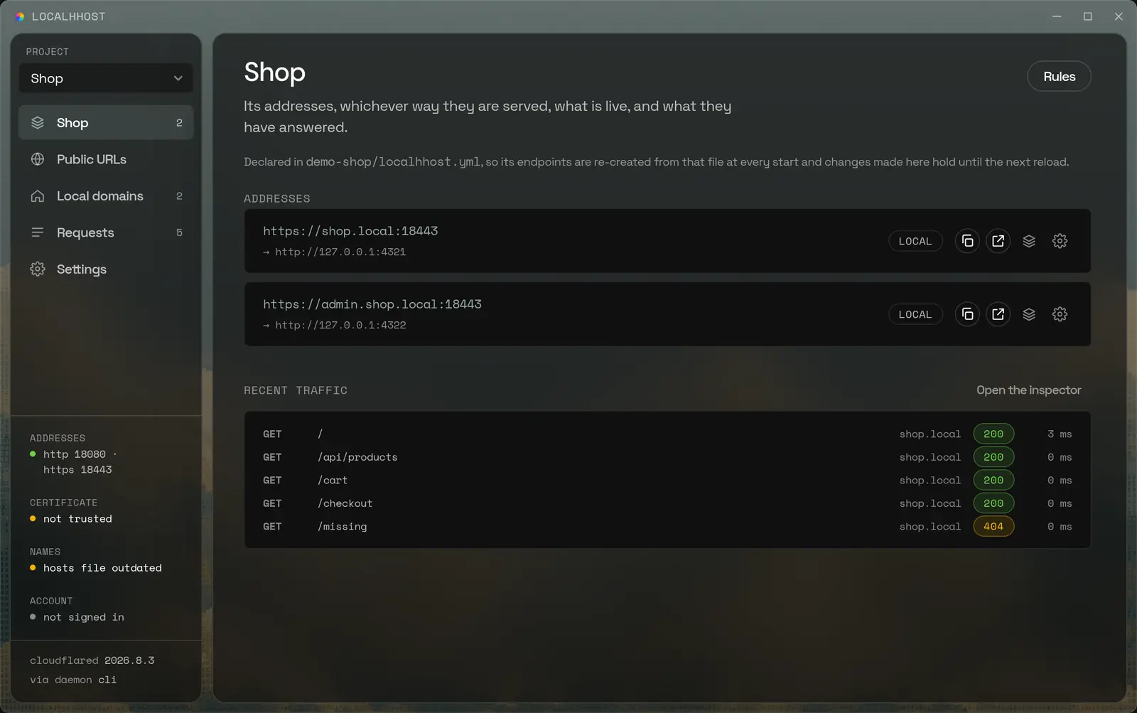The height and width of the screenshot is (713, 1137).
Task: Click 'cloudflared 2026.8.3' version text
Action: tap(92, 660)
